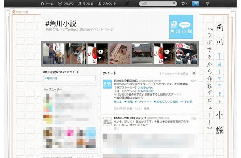
Task: Click BOOK☆WALKER avatar icon
Action: (107, 121)
